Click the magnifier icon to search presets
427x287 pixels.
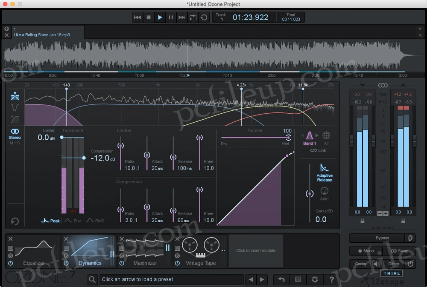pos(92,279)
